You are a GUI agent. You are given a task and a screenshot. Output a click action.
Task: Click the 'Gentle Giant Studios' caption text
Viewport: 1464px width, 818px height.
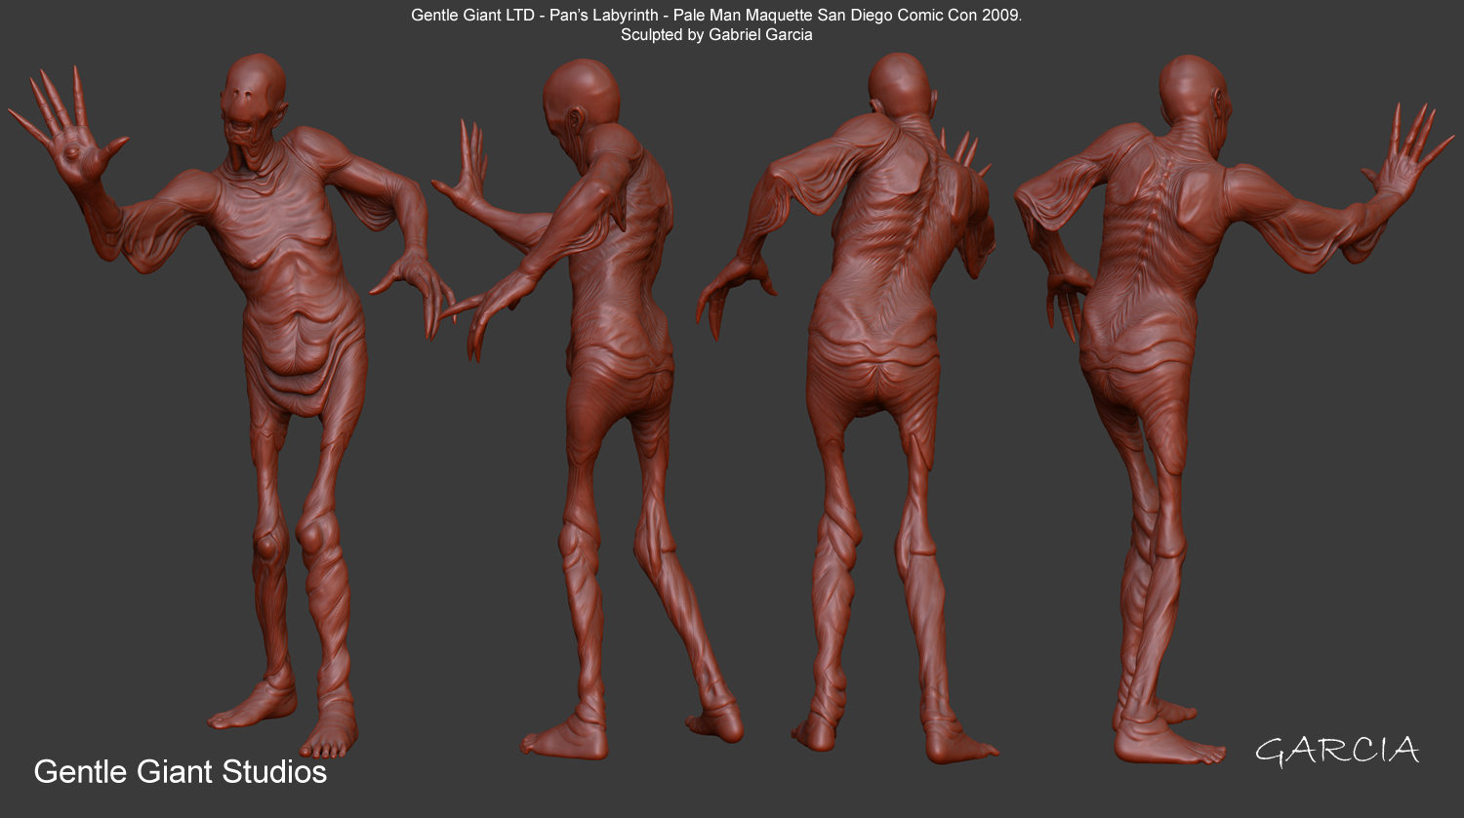pyautogui.click(x=181, y=772)
